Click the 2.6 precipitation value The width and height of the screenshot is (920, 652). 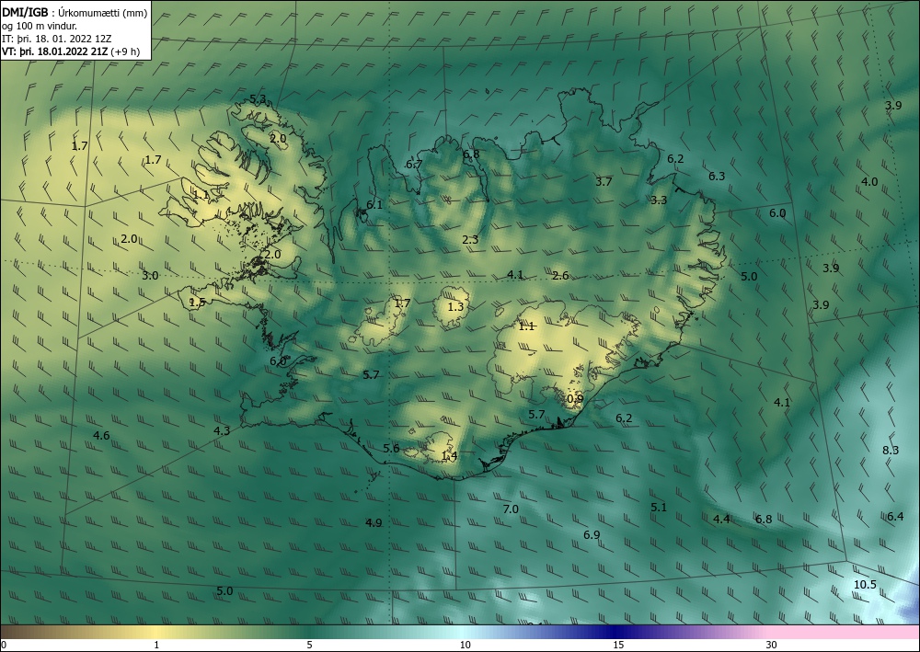560,276
